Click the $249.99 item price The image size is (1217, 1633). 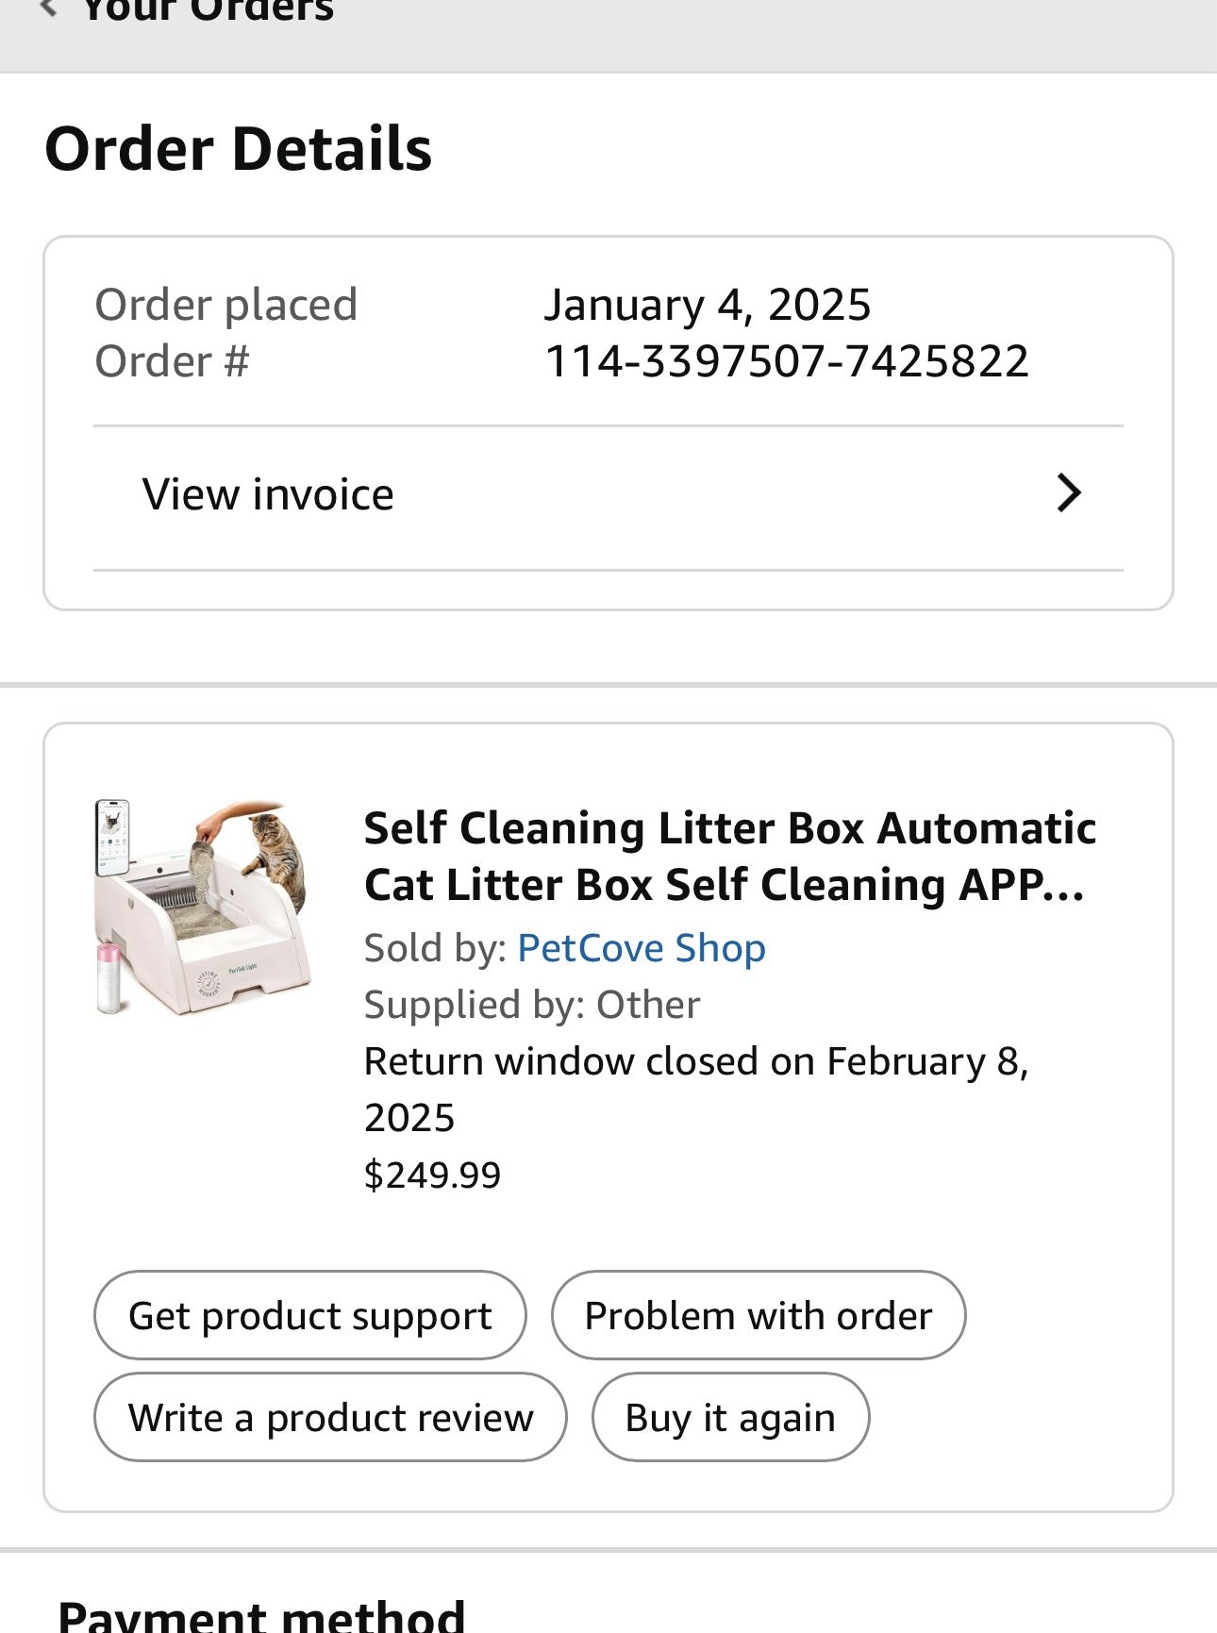432,1175
